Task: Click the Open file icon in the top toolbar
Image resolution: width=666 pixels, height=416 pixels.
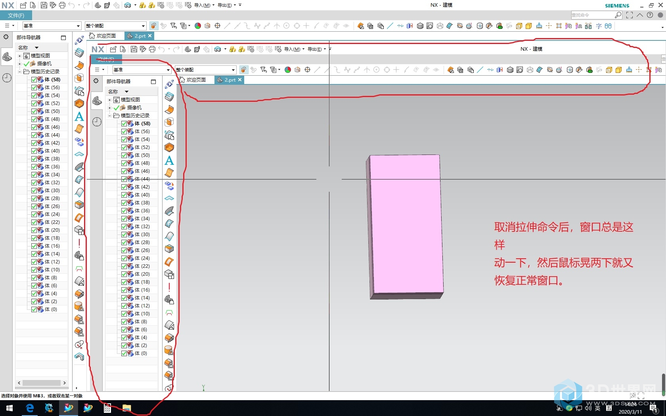Action: [x=23, y=5]
